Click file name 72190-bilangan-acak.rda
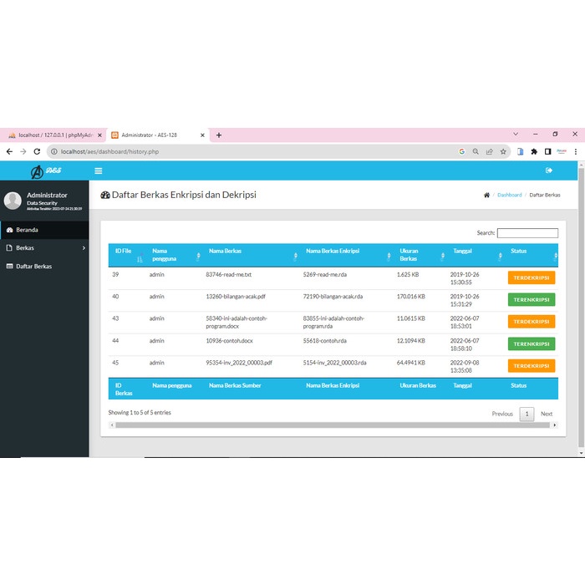The height and width of the screenshot is (585, 585). (x=333, y=297)
